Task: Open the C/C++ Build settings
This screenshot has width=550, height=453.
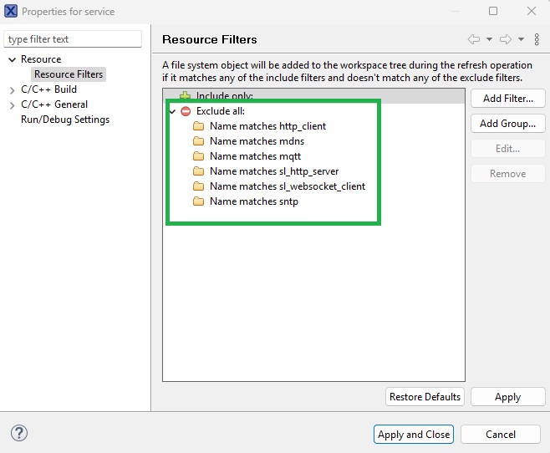Action: pos(48,89)
